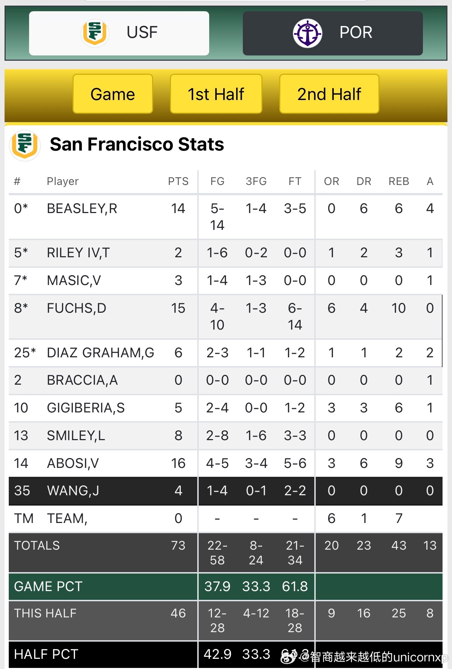Click the USF shield logo in team tab
Viewport: 452px width, 669px height.
pos(95,33)
